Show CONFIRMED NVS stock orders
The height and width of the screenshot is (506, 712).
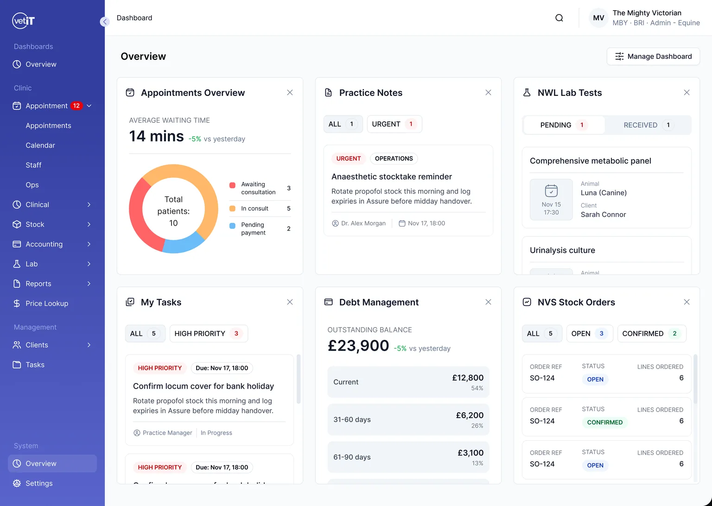click(652, 334)
